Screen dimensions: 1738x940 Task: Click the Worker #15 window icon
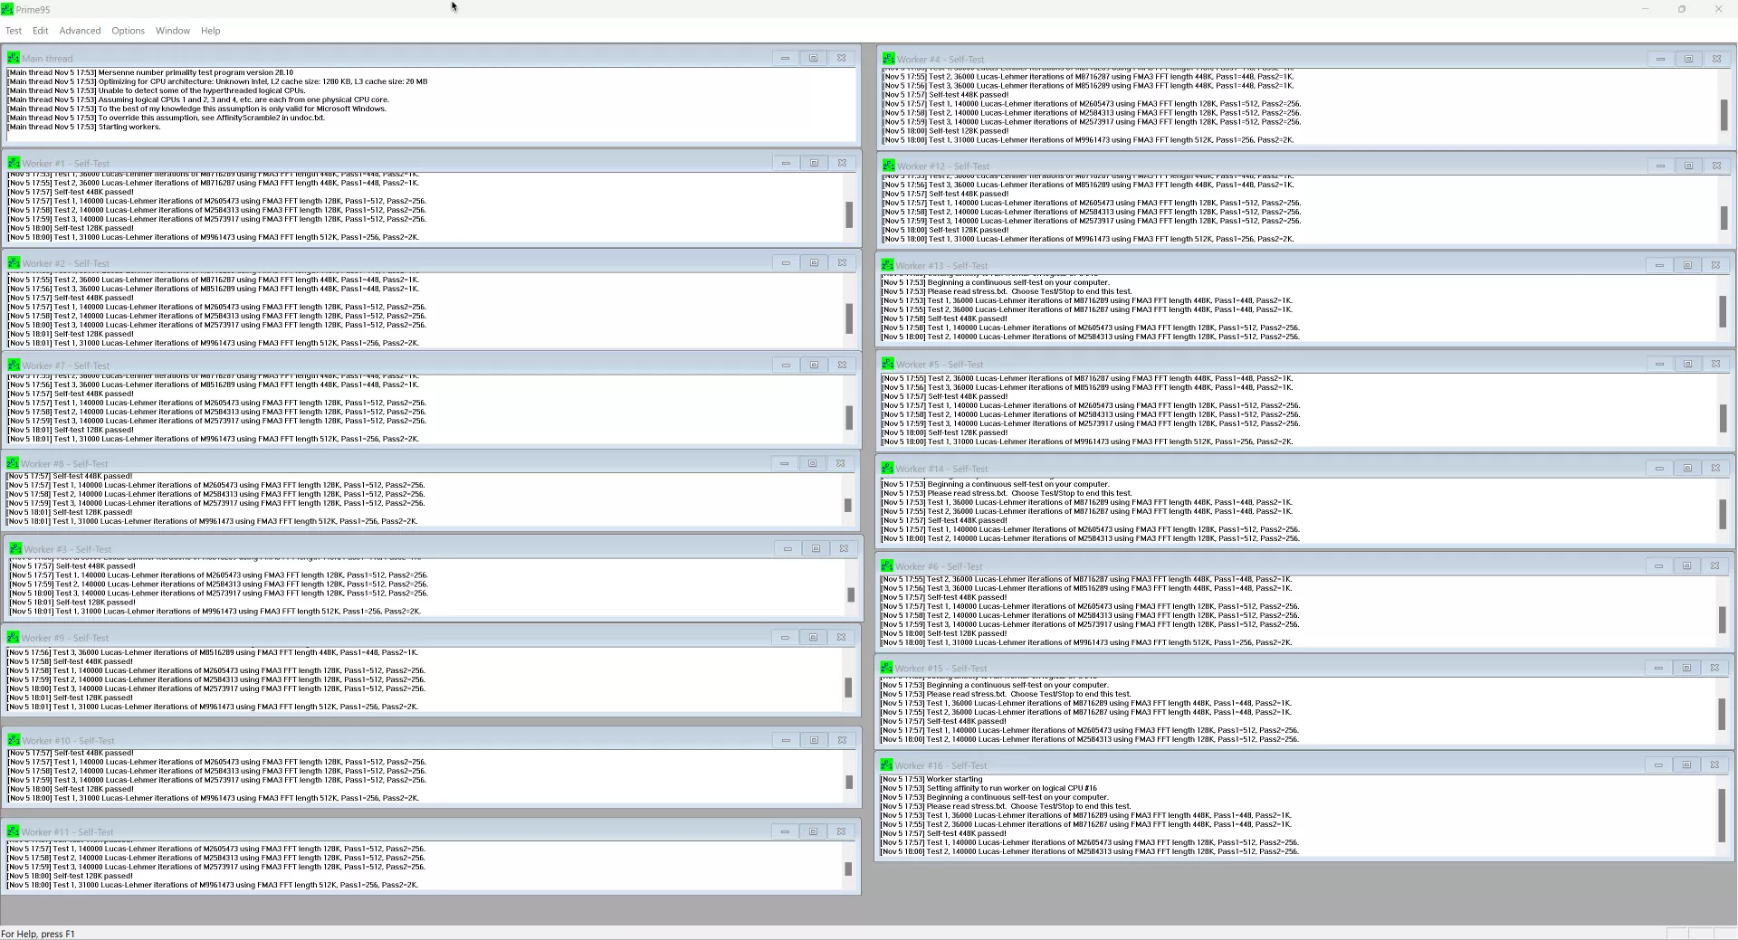point(886,668)
